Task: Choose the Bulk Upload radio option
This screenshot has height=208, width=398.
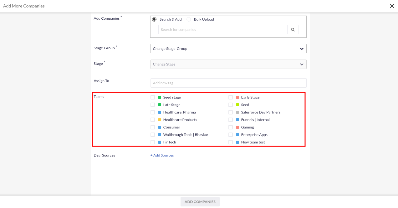Action: pos(189,19)
